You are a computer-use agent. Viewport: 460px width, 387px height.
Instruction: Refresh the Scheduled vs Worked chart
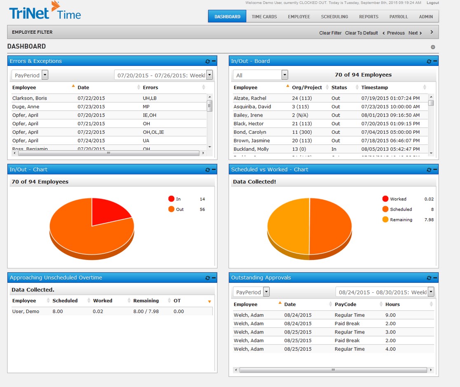pos(429,169)
